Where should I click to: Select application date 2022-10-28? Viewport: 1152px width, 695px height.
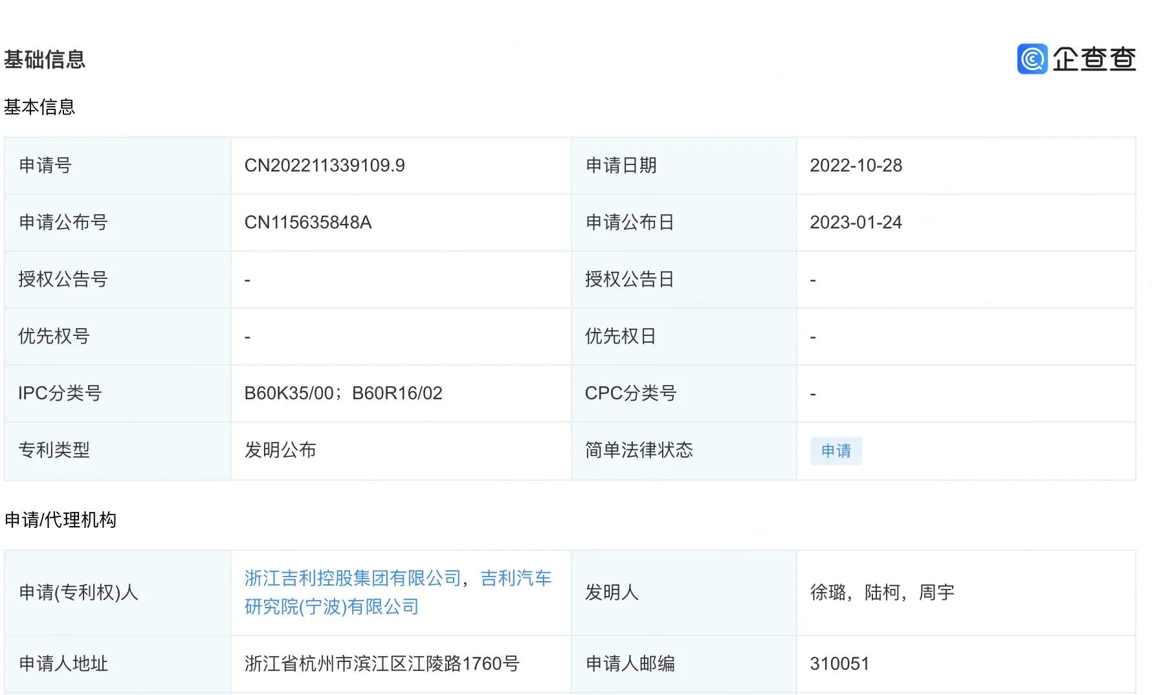(856, 166)
